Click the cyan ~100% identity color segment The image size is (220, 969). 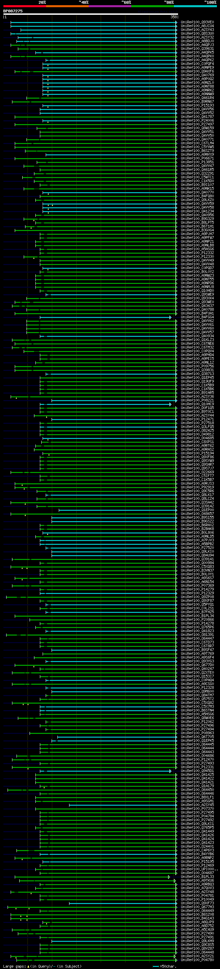[x=195, y=6]
